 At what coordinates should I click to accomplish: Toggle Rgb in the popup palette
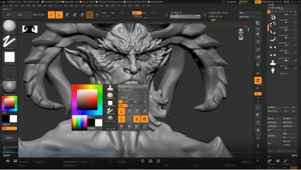[136, 101]
